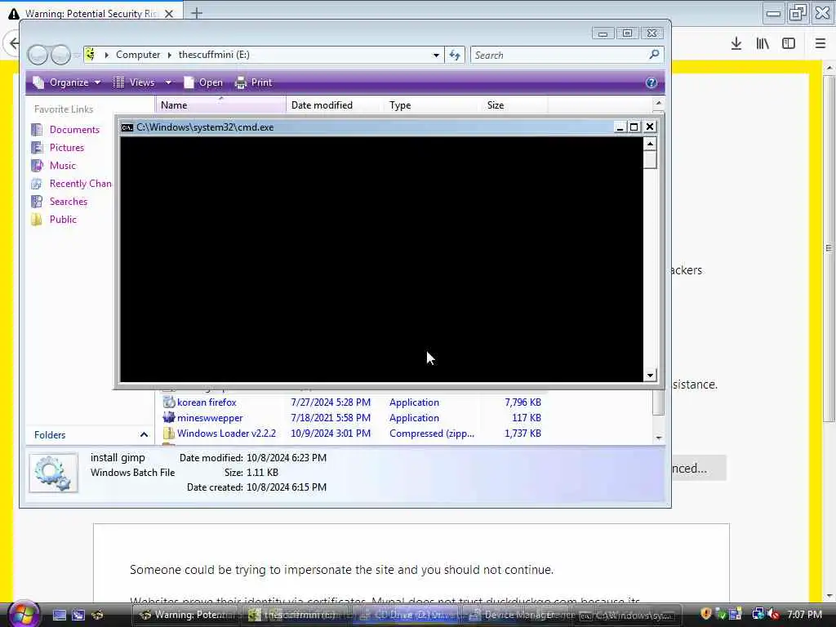
Task: Toggle browser sidebar icon
Action: [x=789, y=44]
